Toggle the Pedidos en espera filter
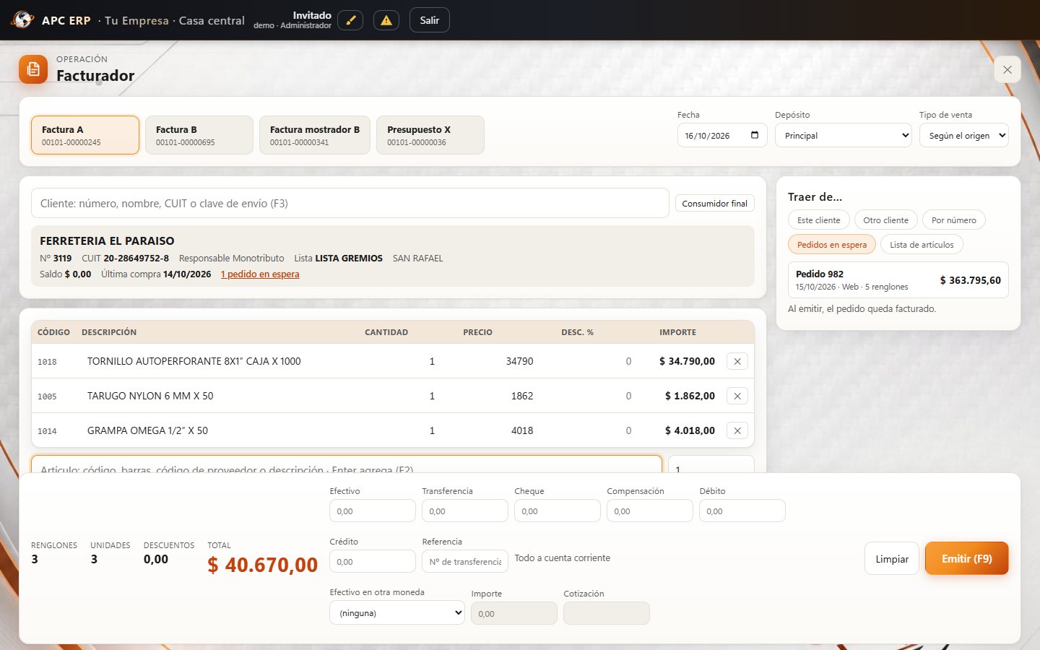The height and width of the screenshot is (650, 1040). (832, 245)
